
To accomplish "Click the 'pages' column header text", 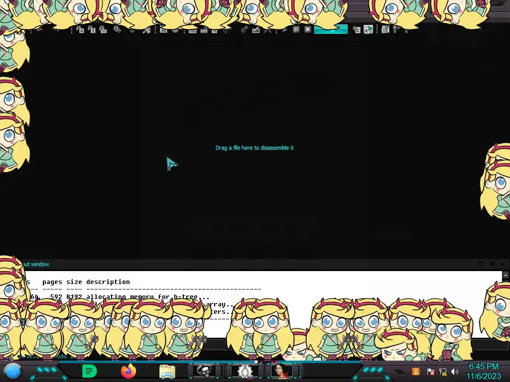I will (x=52, y=282).
